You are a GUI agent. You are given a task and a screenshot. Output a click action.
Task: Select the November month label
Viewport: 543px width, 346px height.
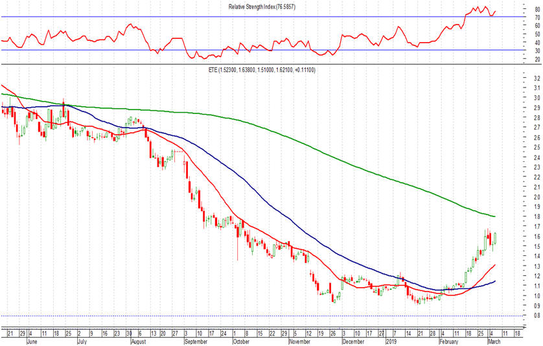(300, 341)
